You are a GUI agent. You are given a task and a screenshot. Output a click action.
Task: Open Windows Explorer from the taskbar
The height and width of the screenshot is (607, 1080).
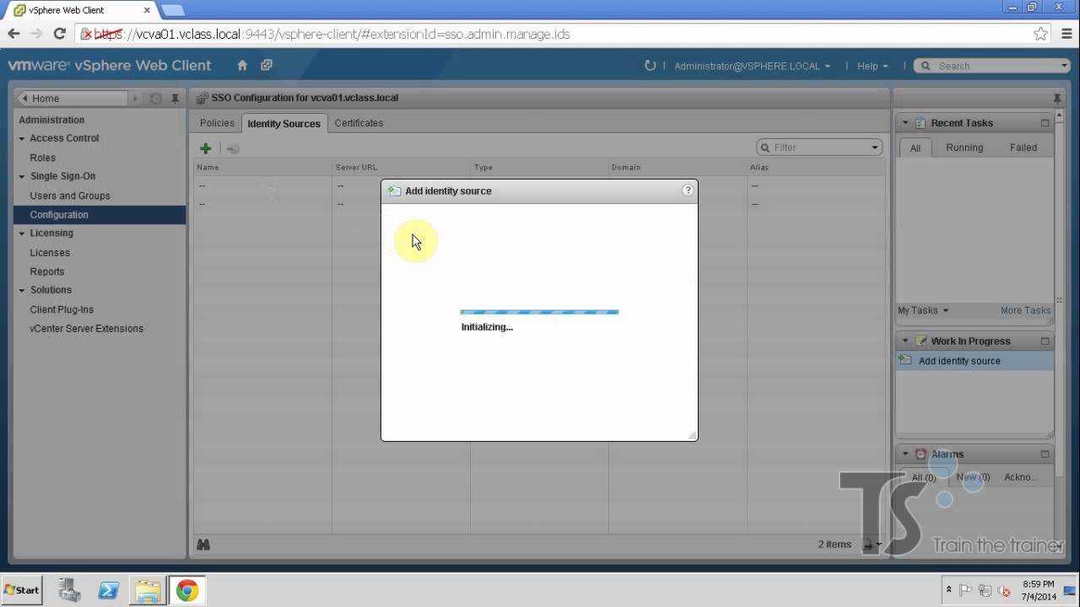click(x=148, y=590)
